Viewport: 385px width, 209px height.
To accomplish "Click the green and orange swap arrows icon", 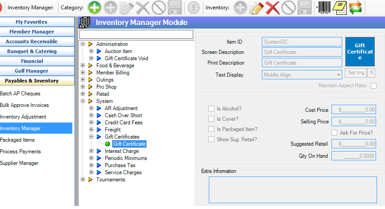I will tap(356, 8).
